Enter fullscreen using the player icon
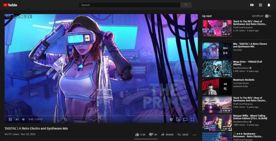Image resolution: width=276 pixels, height=141 pixels. pos(192,120)
